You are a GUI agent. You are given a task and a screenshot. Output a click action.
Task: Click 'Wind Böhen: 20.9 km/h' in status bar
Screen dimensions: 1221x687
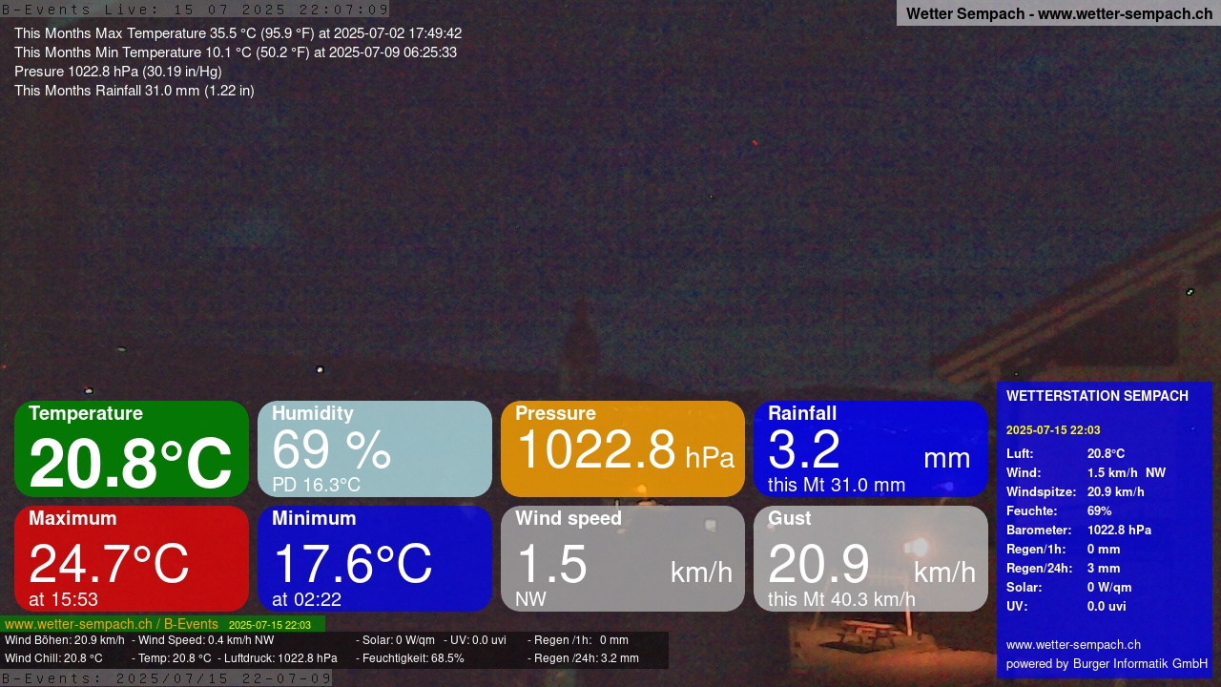coord(65,640)
